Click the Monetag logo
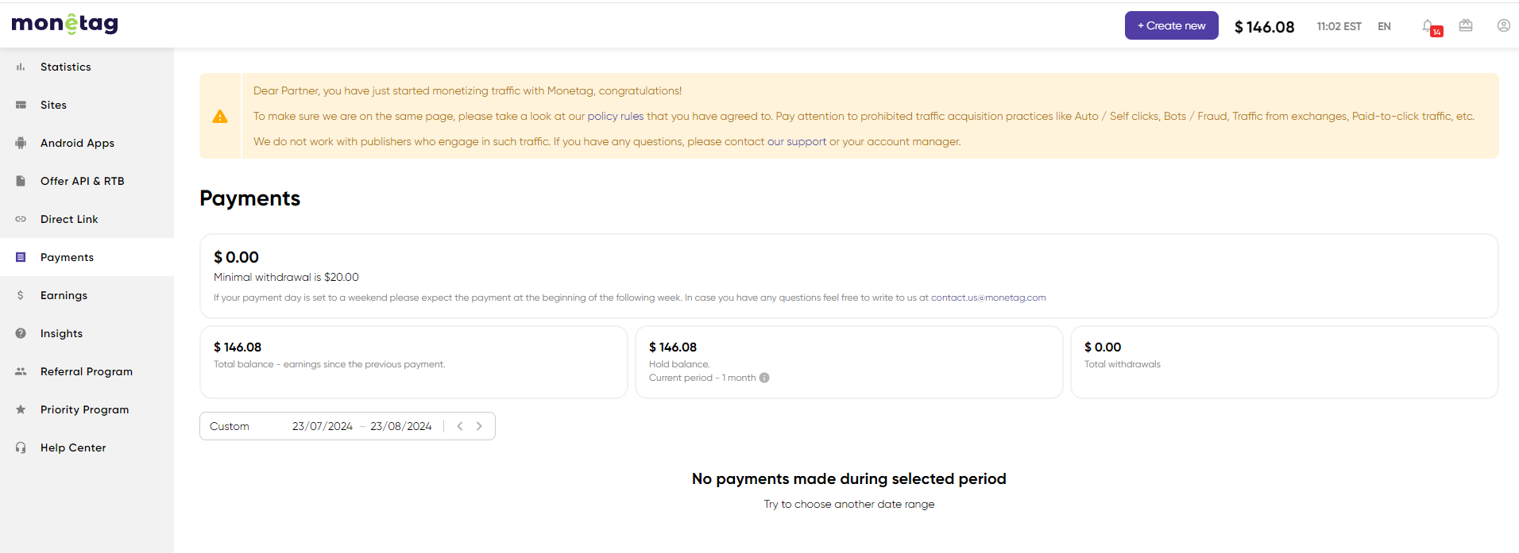 64,25
